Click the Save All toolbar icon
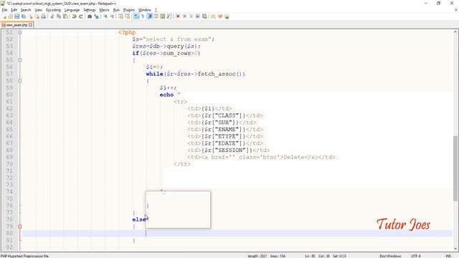Viewport: 459px width, 258px height. 24,16
